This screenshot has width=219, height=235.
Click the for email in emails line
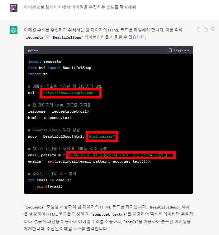50,180
